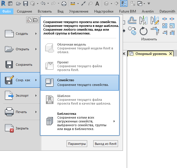Choose Экспорт in file menu
The image size is (177, 168).
[x=20, y=96]
